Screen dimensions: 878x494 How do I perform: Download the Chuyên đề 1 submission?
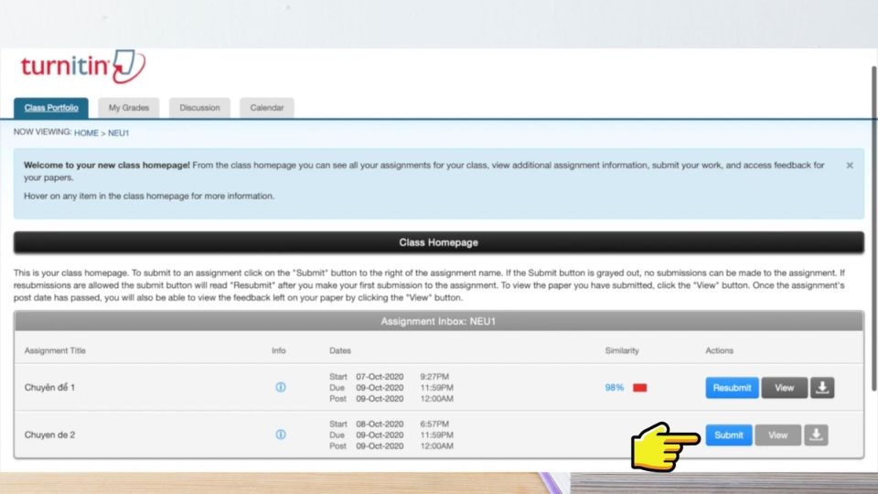tap(822, 388)
